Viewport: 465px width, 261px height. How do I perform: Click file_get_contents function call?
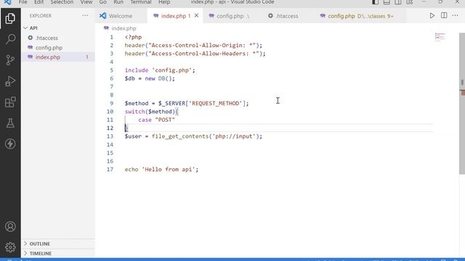(180, 136)
